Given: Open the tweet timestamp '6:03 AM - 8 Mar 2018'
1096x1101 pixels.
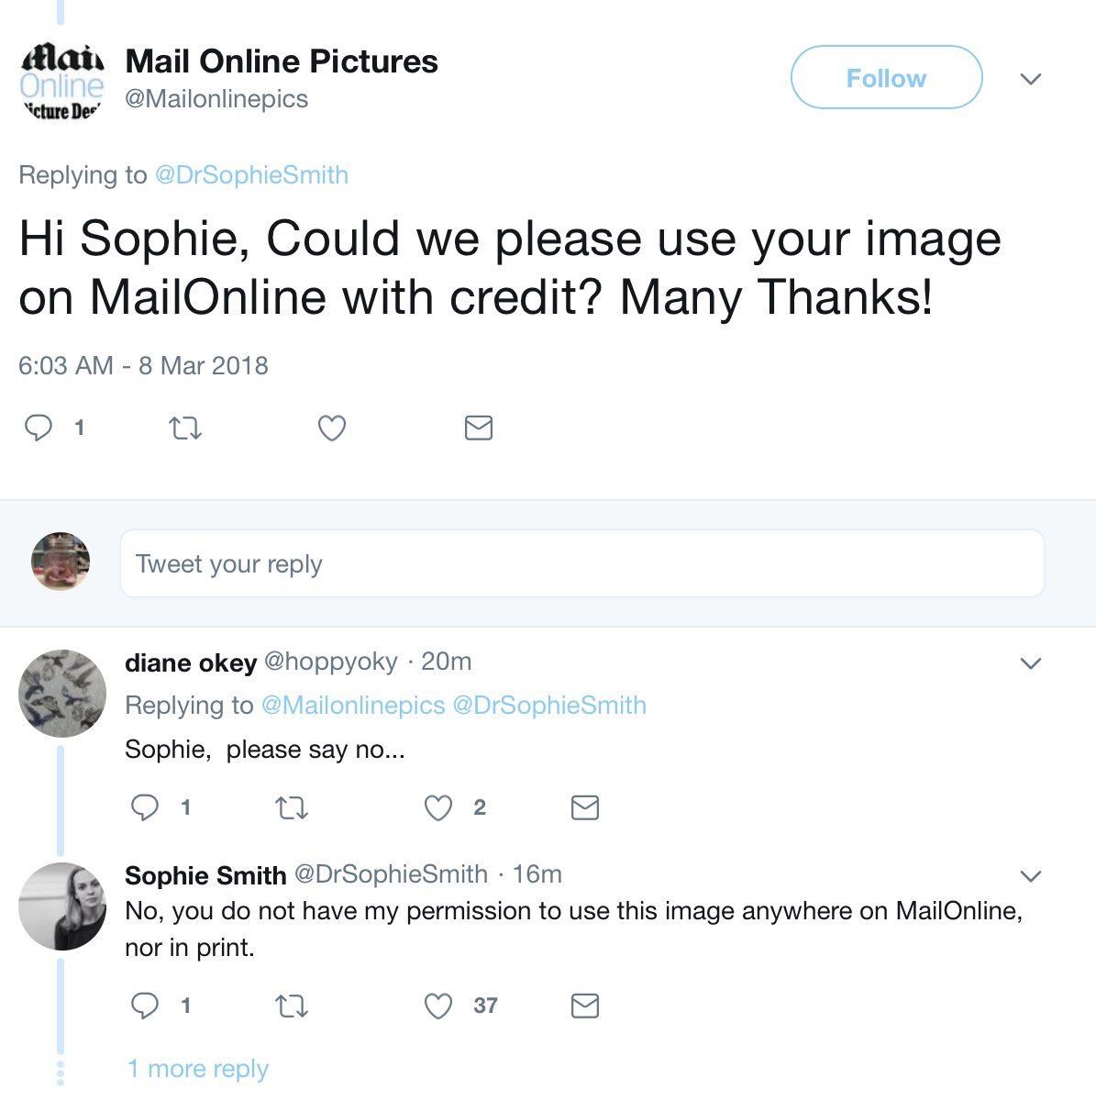Looking at the screenshot, I should [x=144, y=365].
